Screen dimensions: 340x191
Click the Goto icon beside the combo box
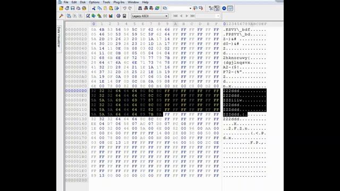click(165, 8)
